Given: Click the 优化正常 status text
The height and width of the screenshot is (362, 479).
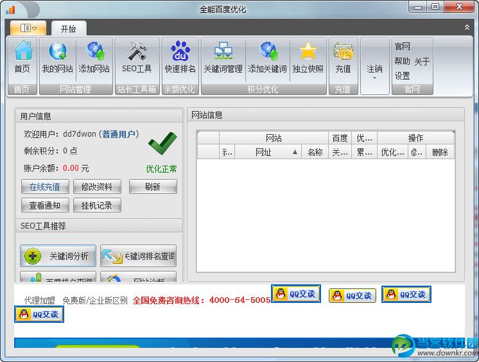Looking at the screenshot, I should pyautogui.click(x=161, y=169).
